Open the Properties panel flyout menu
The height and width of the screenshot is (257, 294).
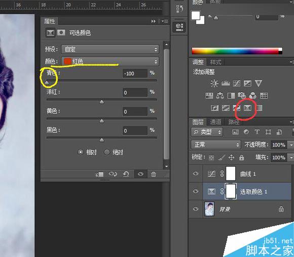pos(165,21)
